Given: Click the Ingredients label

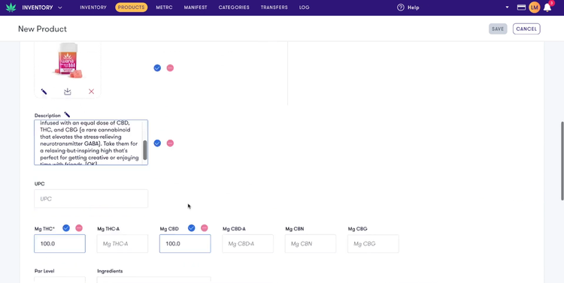Looking at the screenshot, I should coord(110,271).
